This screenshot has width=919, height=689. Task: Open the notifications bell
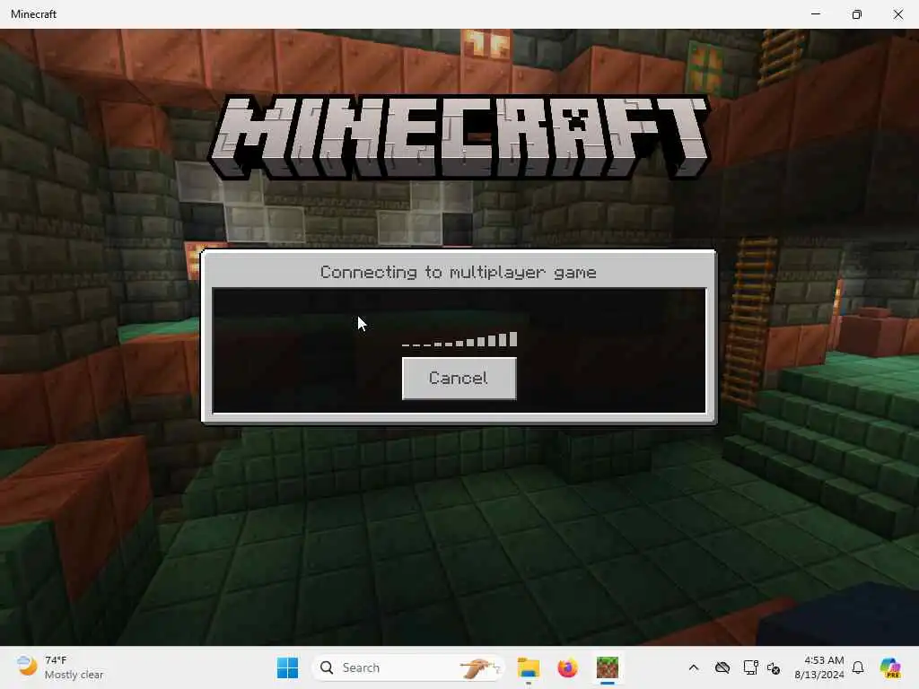(x=858, y=667)
